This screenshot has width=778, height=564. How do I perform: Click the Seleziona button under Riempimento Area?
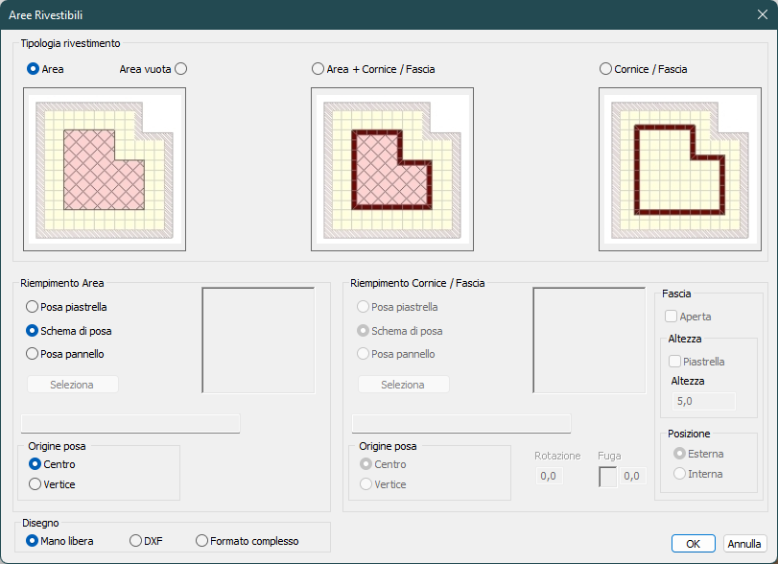pyautogui.click(x=73, y=385)
